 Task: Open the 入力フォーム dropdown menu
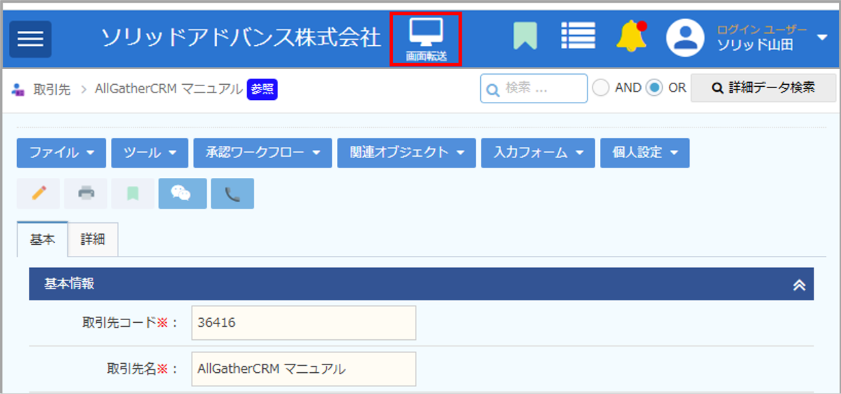point(538,153)
